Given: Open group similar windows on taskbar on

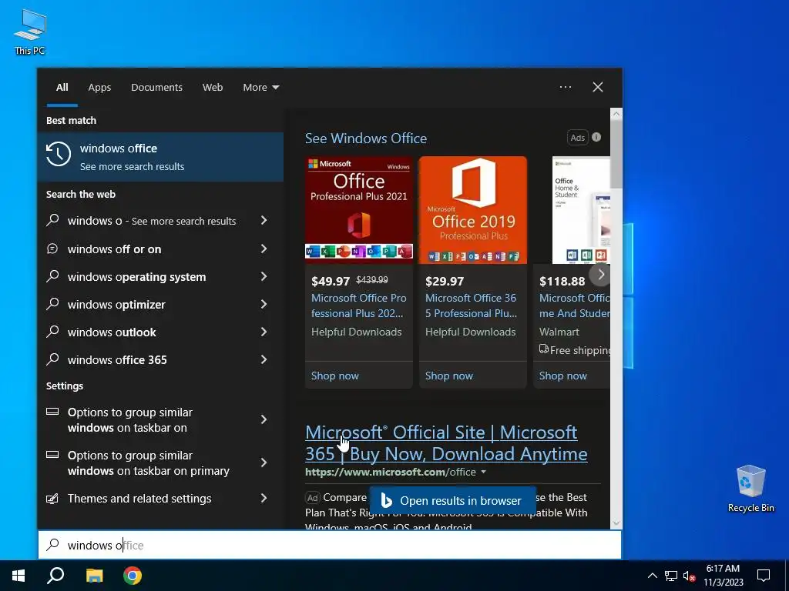Looking at the screenshot, I should [x=129, y=420].
